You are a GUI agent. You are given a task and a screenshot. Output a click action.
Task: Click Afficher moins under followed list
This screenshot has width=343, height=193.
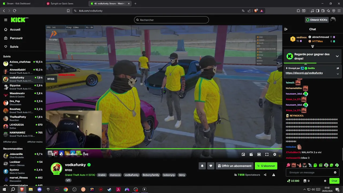click(35, 142)
